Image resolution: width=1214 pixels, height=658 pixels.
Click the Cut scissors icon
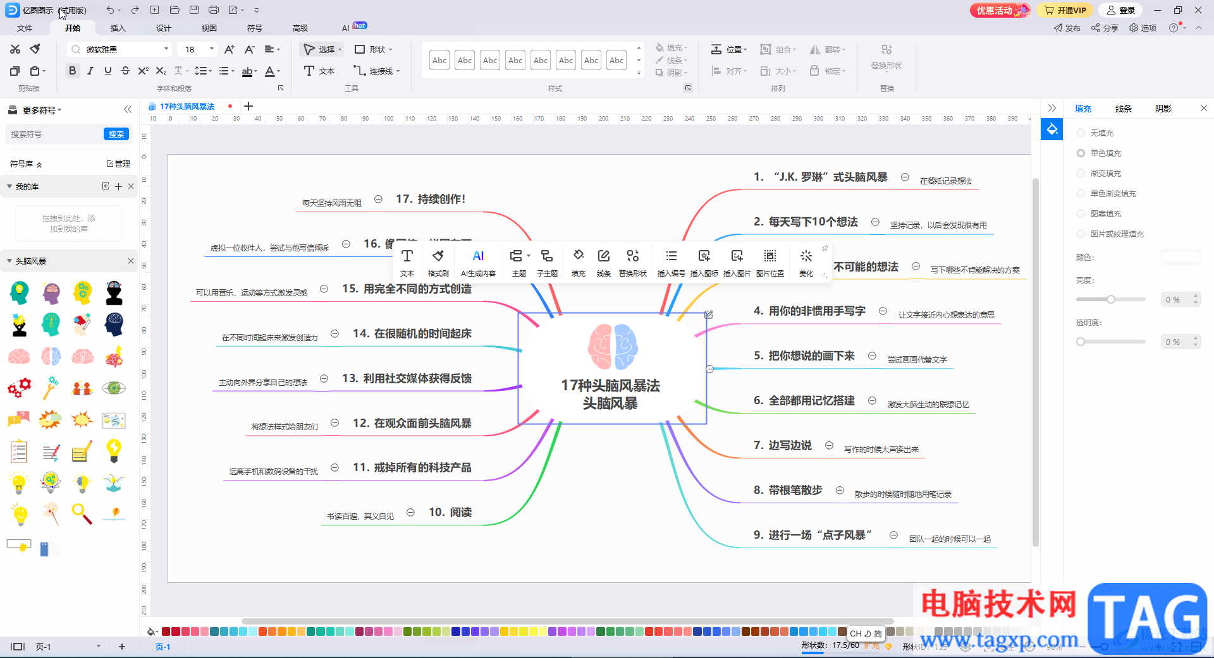[x=15, y=49]
